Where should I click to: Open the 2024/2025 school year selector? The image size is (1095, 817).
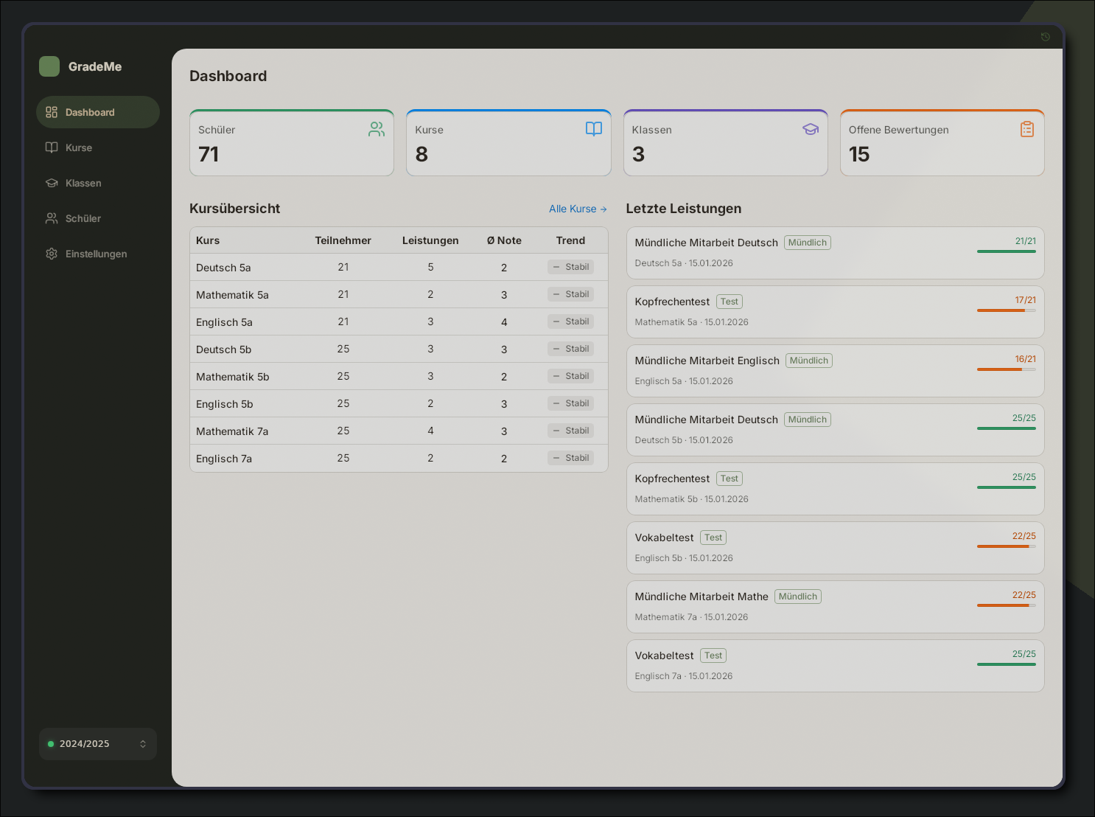pos(98,744)
